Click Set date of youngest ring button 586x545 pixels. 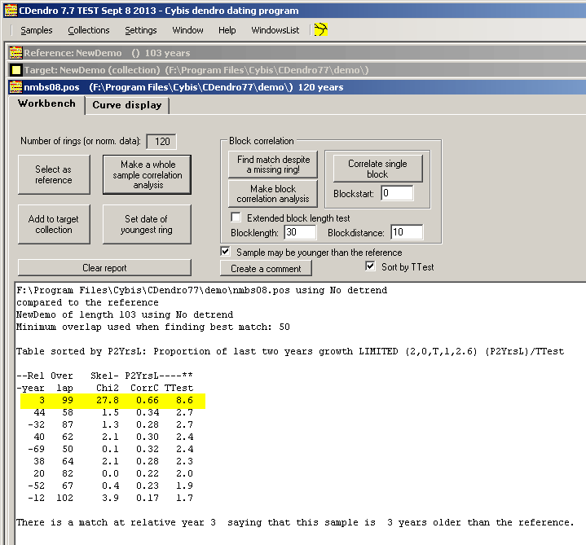[x=147, y=224]
